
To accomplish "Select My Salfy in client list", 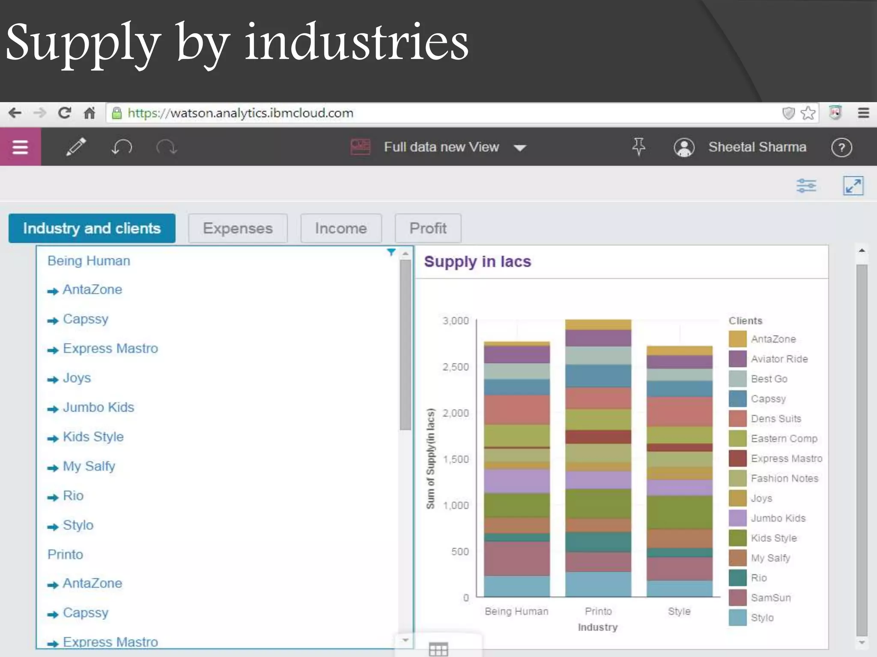I will click(89, 467).
